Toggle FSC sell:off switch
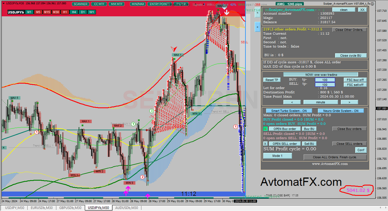Screen dimensions: 388x211 [x=355, y=85]
